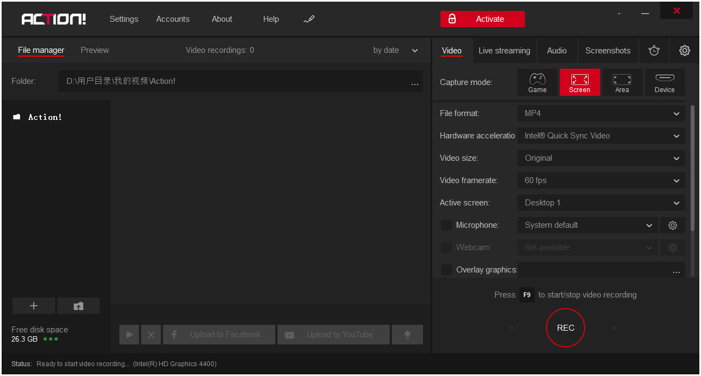Open microphone settings gear
Screen dimensions: 701x376
673,225
